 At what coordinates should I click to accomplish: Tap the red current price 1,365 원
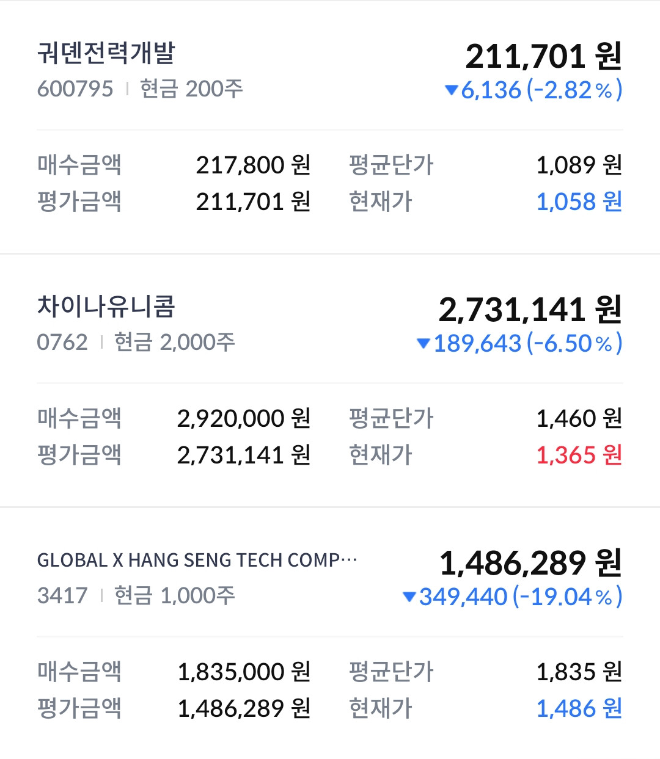click(x=579, y=456)
